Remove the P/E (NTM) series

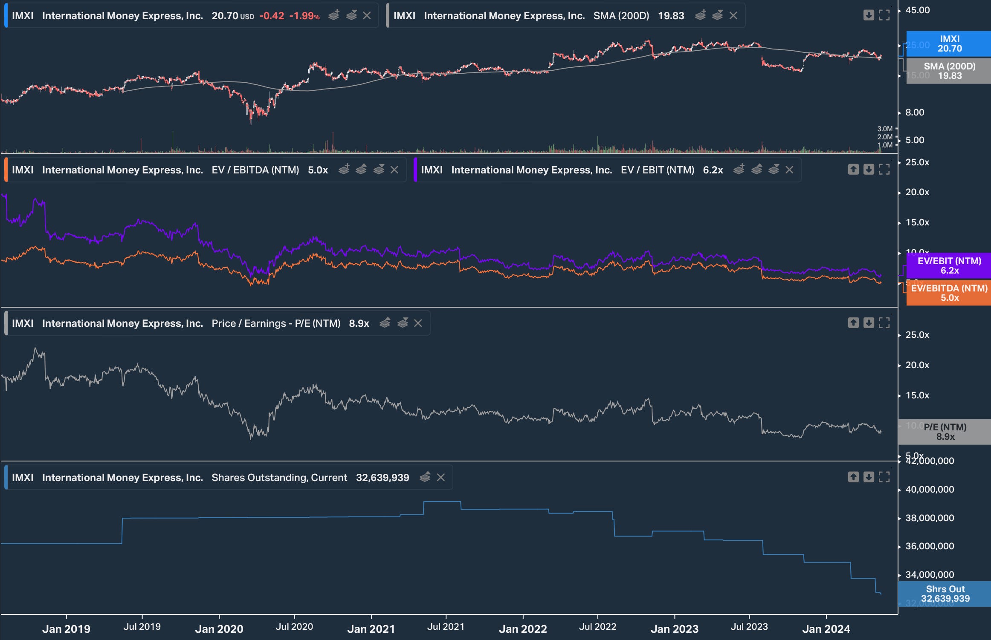coord(418,323)
